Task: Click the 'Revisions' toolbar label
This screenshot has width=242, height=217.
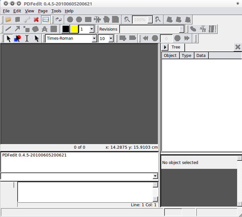Action: (x=108, y=29)
